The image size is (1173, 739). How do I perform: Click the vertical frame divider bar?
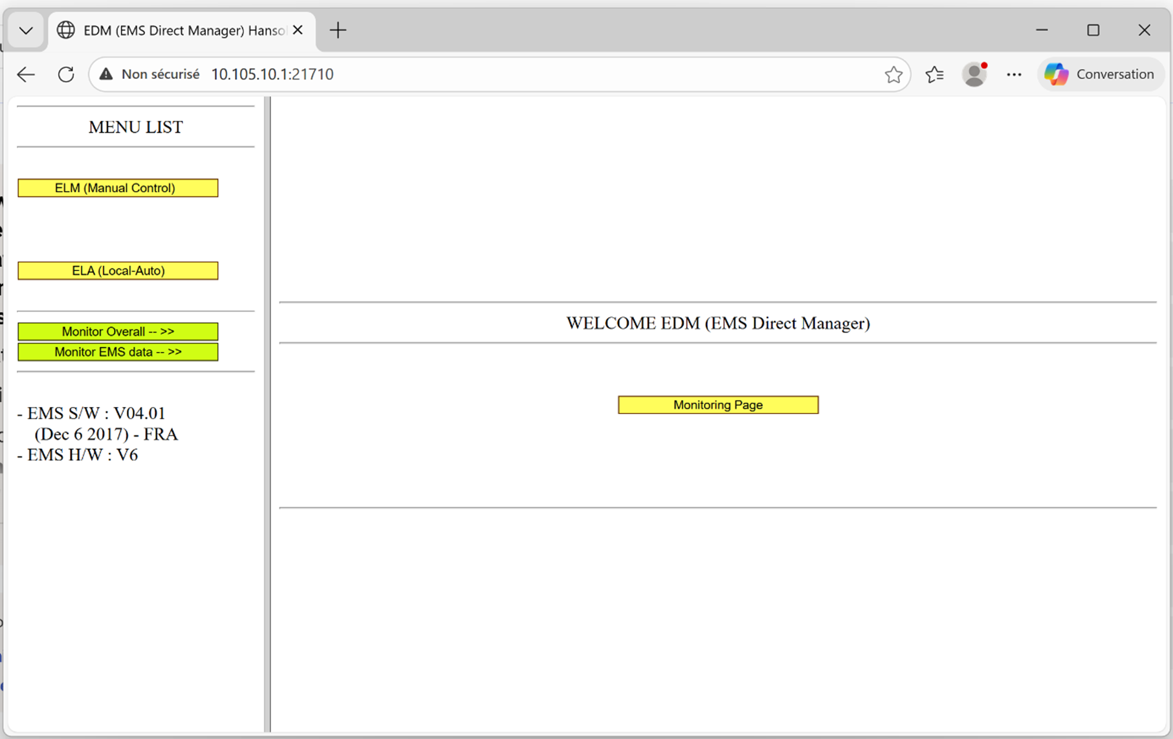click(267, 414)
